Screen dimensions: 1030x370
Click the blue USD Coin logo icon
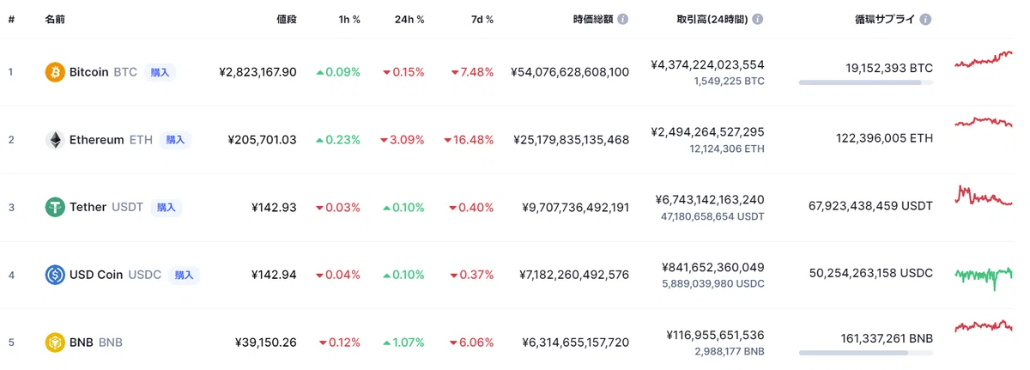pos(55,275)
